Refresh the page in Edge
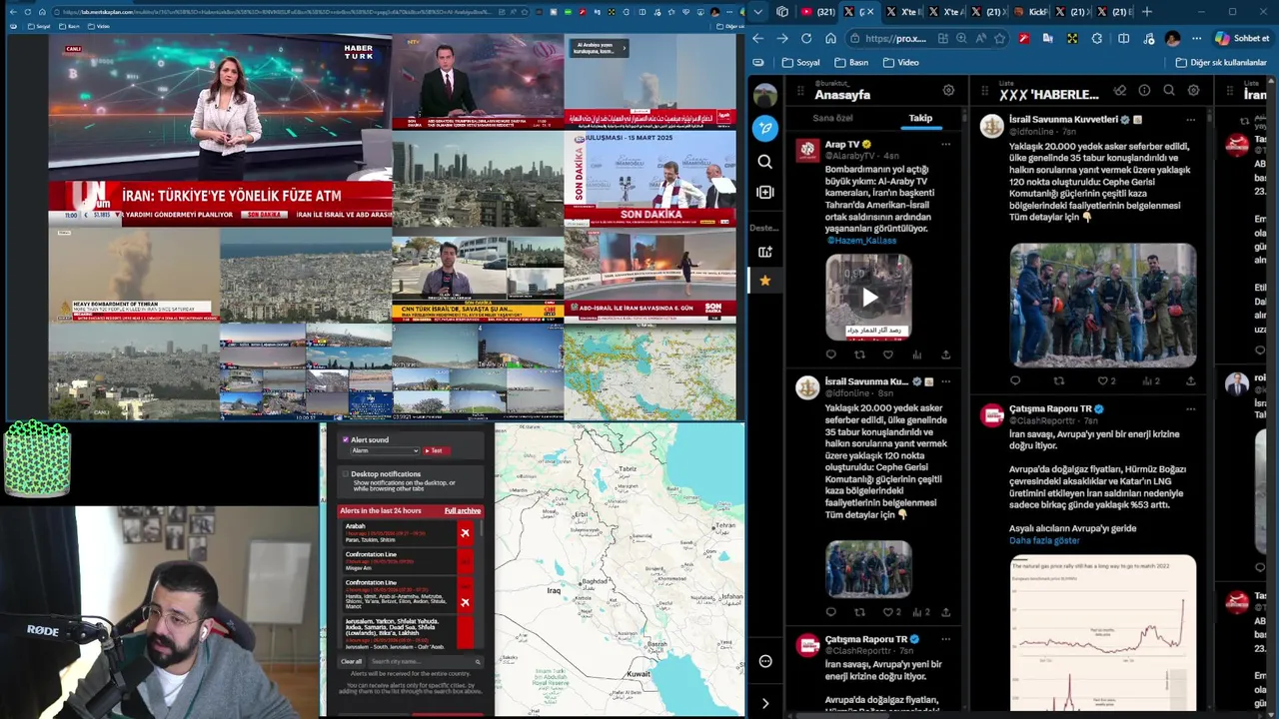The width and height of the screenshot is (1279, 719). pos(806,38)
